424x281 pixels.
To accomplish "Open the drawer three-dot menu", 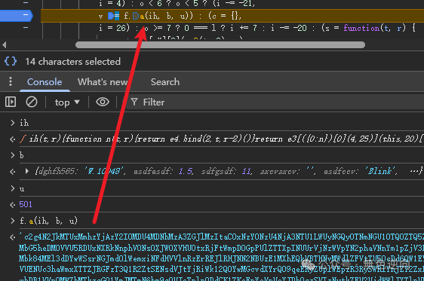I will (11, 81).
